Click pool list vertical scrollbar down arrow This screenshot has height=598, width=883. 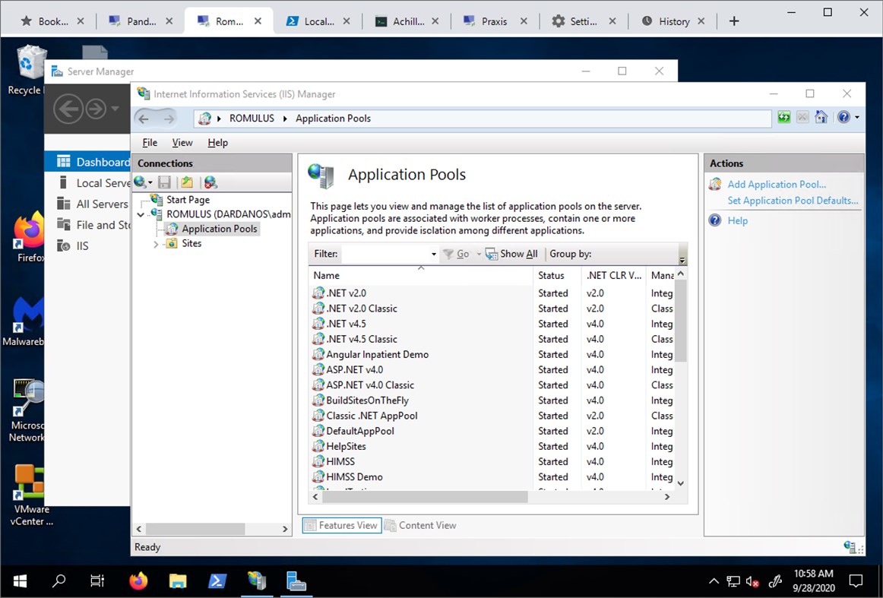[x=681, y=483]
